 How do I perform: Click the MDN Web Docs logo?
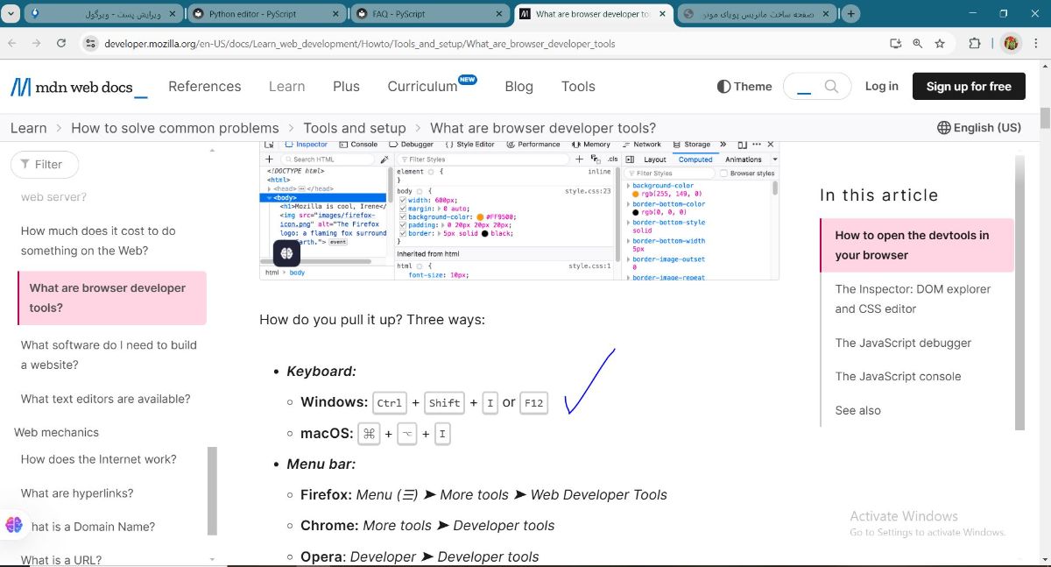[x=79, y=87]
